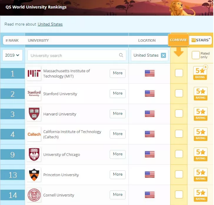The width and height of the screenshot is (214, 205).
Task: Tick the compare checkbox for University of Chicago
Action: click(179, 154)
